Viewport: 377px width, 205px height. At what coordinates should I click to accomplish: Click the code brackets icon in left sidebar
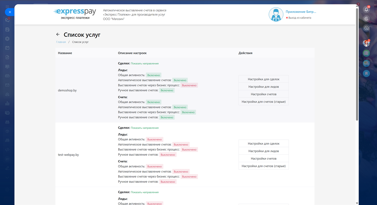[x=7, y=149]
